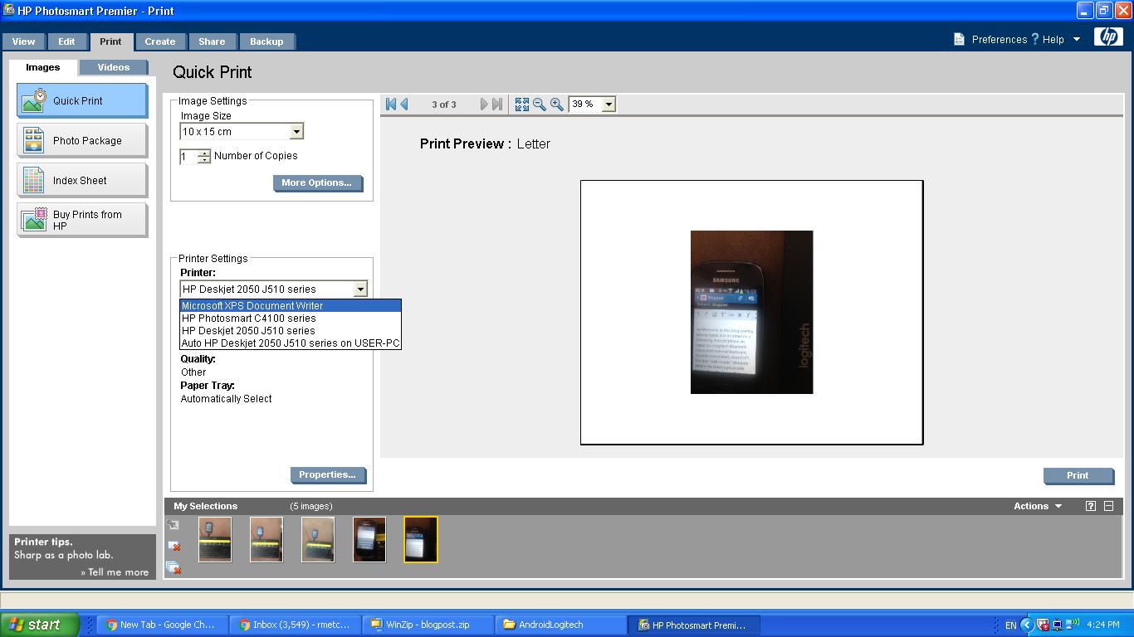Open the Edit tab

click(66, 41)
